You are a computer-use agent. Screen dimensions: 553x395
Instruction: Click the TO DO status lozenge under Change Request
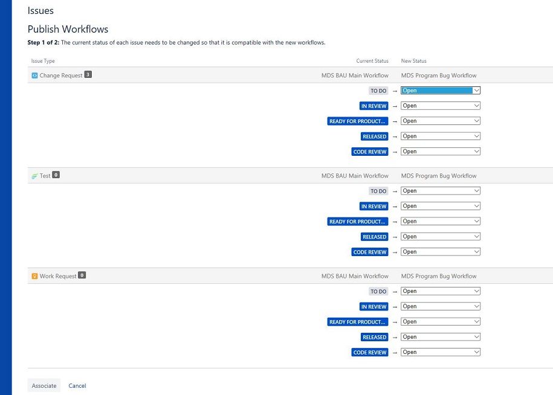378,91
